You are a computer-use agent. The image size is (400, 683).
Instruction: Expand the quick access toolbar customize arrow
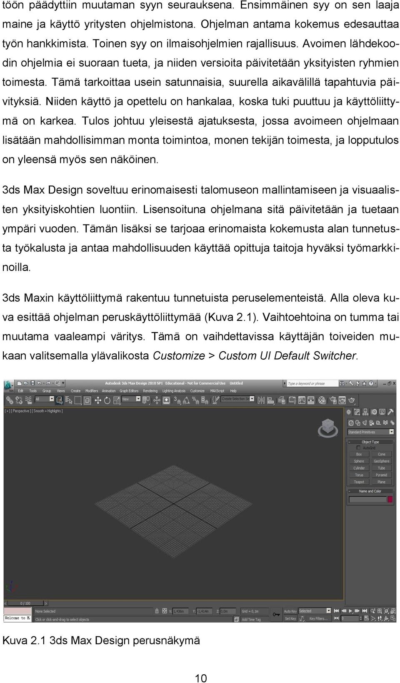[63, 383]
